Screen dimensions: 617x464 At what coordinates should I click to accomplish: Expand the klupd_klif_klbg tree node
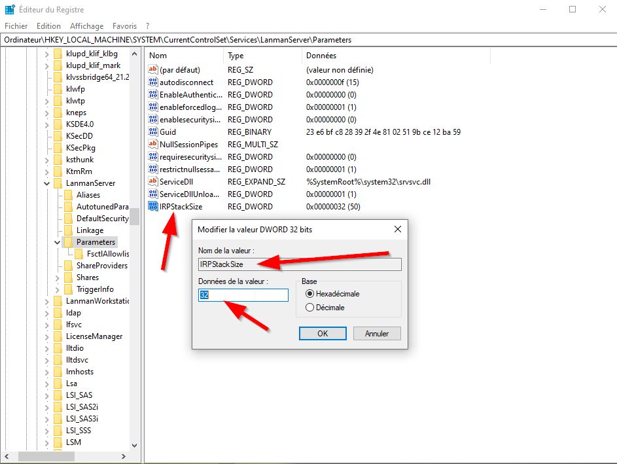[x=47, y=54]
